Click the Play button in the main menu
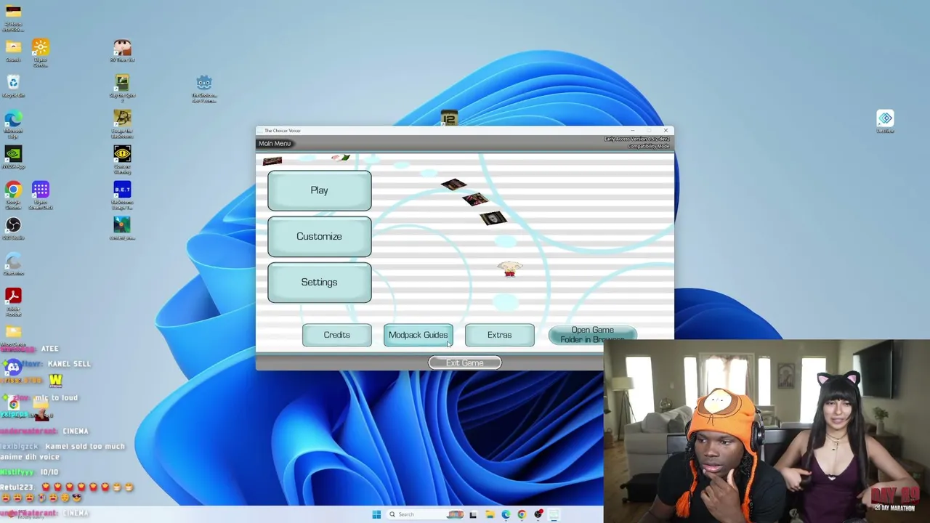 319,190
